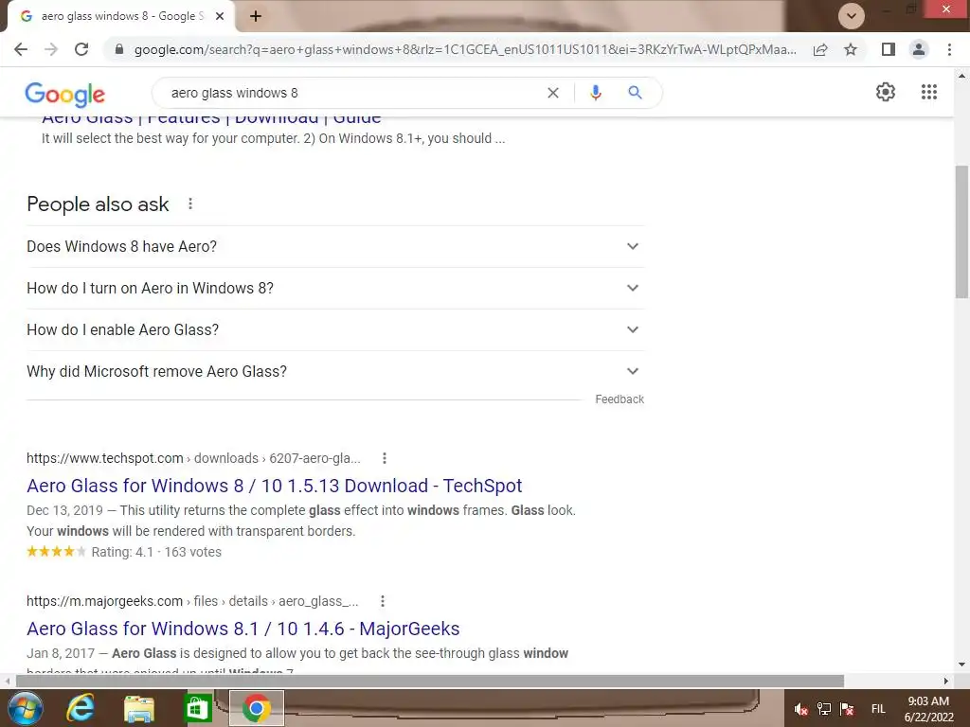Viewport: 970px width, 727px height.
Task: Click Chrome icon in taskbar
Action: point(256,708)
